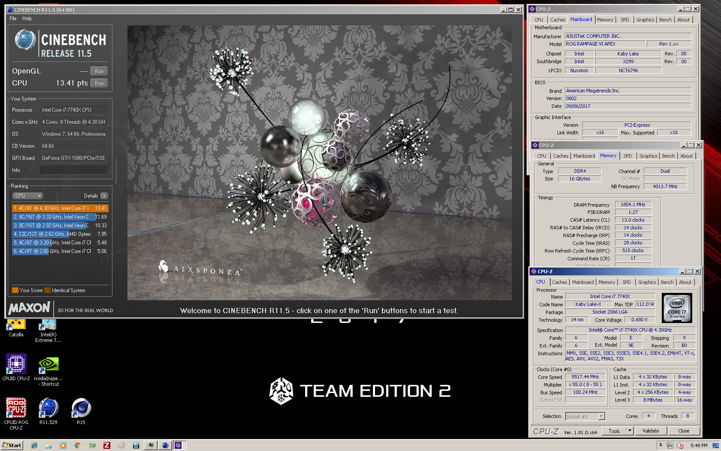Click the Info text field in Cinebench
The width and height of the screenshot is (721, 451).
(73, 170)
